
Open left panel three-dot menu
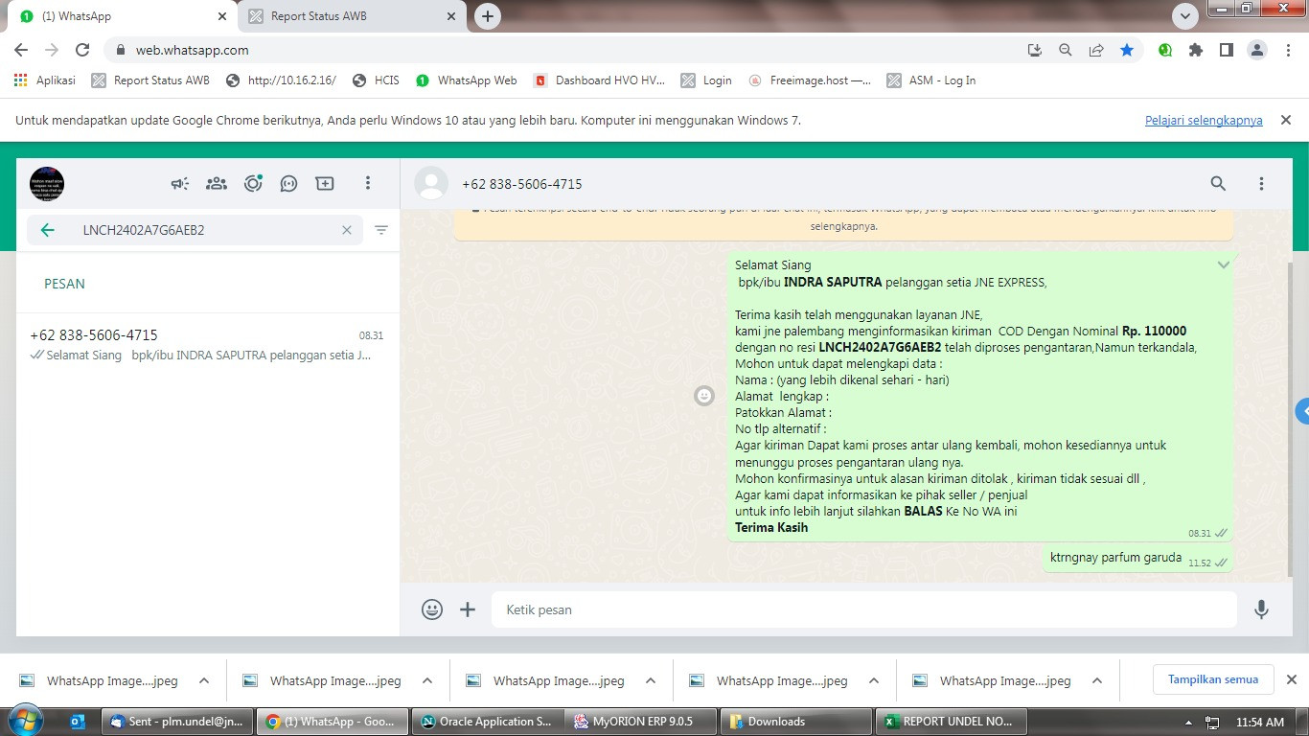(x=368, y=183)
